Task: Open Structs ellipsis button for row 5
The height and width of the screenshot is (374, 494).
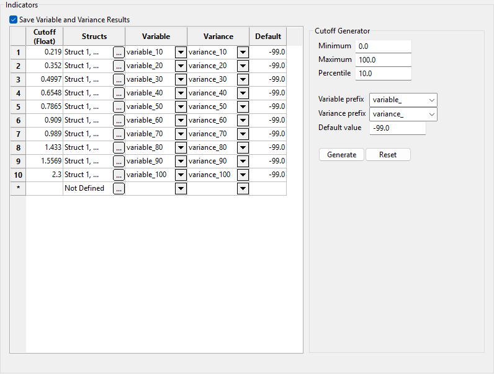Action: click(119, 107)
